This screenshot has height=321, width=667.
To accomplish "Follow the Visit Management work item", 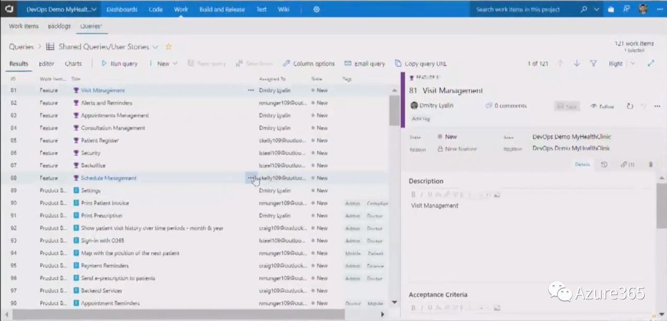I will click(x=602, y=106).
